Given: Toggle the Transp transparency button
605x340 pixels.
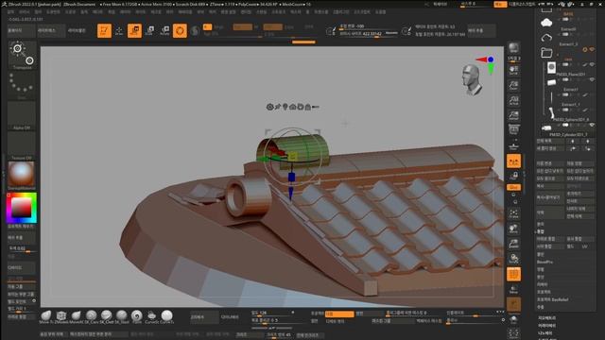Looking at the screenshot, I should (513, 289).
